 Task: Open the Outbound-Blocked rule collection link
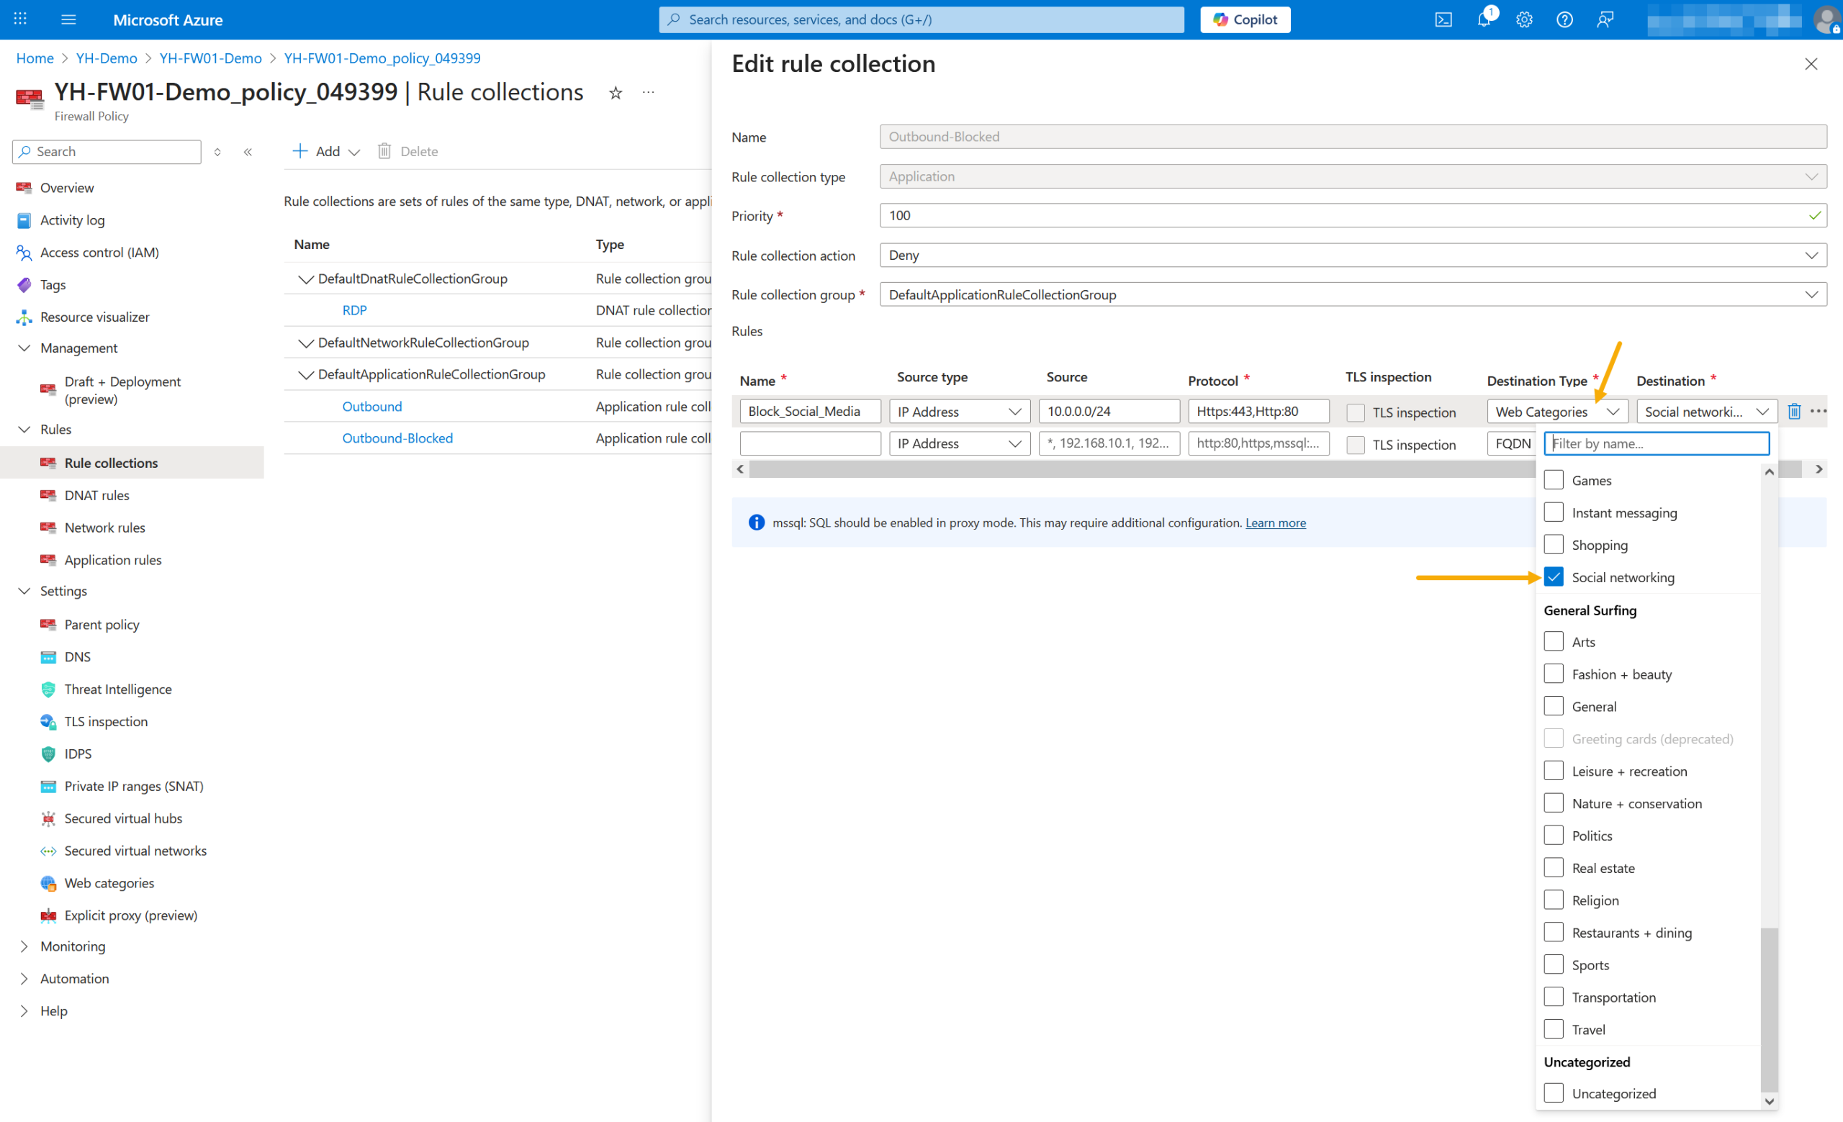[397, 438]
